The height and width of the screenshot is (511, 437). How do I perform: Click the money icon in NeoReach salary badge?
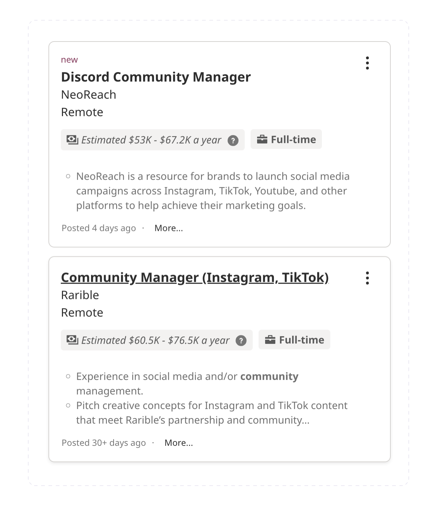[x=72, y=139]
